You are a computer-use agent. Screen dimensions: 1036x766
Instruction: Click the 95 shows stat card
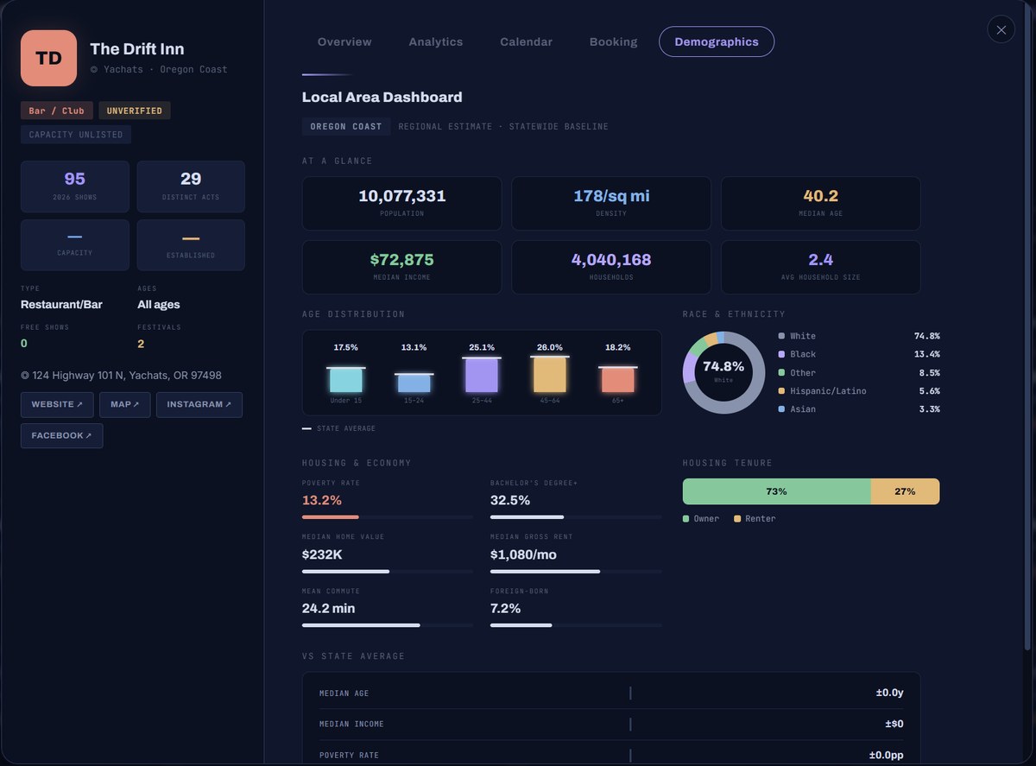[75, 187]
